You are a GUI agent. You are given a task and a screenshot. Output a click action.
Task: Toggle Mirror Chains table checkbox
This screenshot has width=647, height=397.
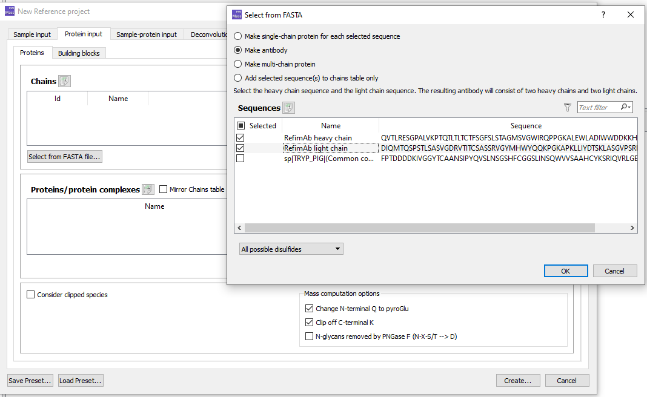tap(164, 189)
